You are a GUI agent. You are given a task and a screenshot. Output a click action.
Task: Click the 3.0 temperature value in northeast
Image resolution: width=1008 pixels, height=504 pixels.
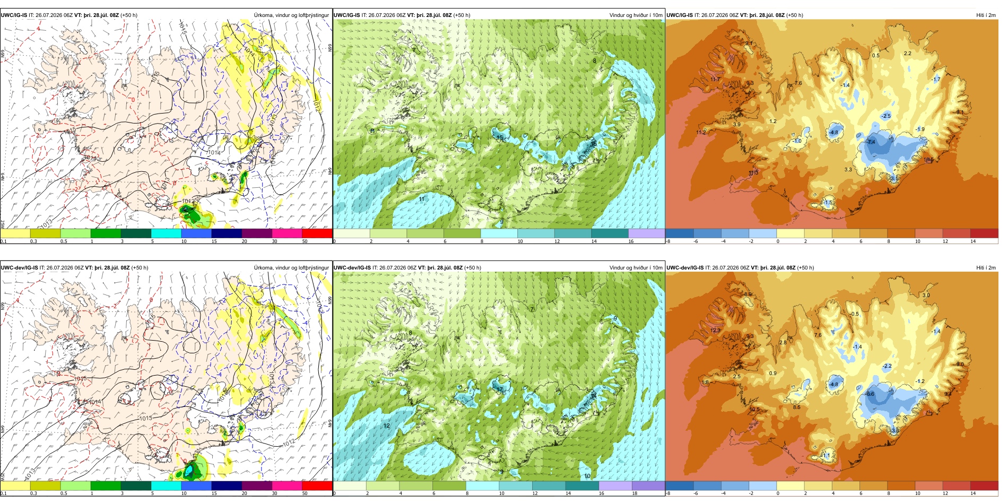pyautogui.click(x=926, y=296)
